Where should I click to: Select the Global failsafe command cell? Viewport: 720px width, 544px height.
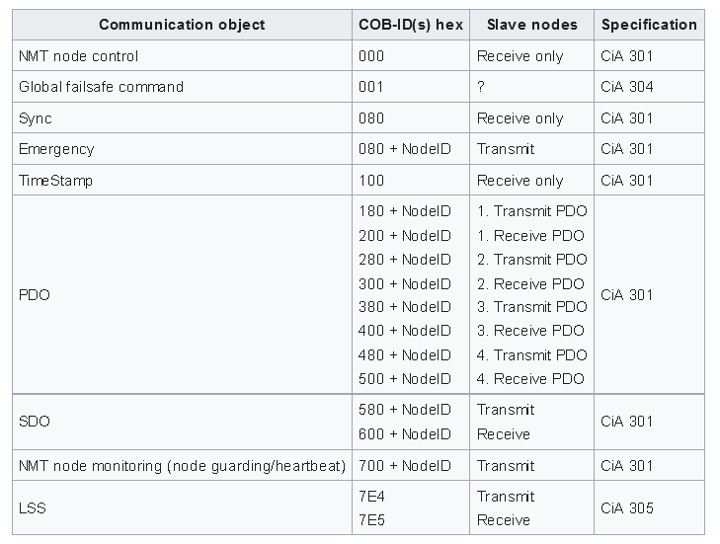click(x=182, y=87)
